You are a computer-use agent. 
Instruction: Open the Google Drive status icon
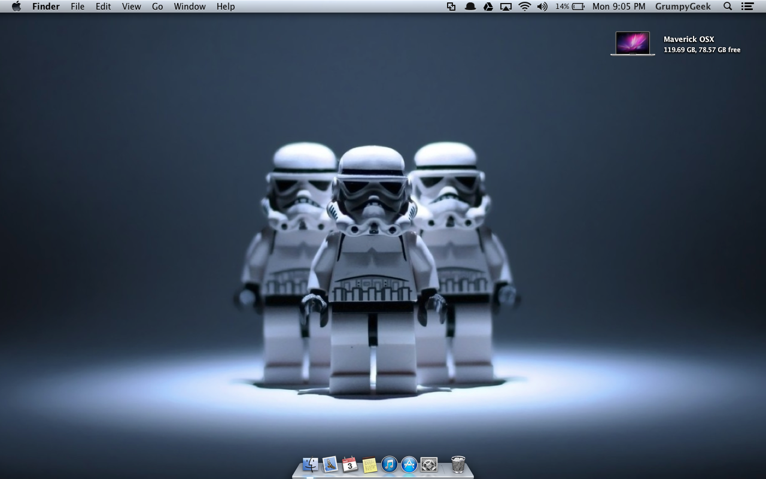coord(488,7)
